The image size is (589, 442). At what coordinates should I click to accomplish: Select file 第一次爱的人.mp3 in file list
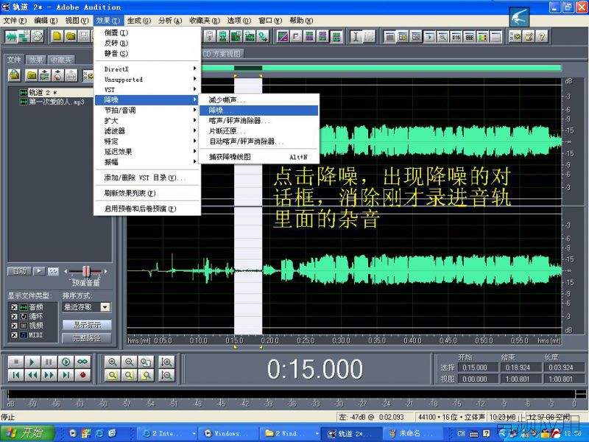click(x=57, y=102)
